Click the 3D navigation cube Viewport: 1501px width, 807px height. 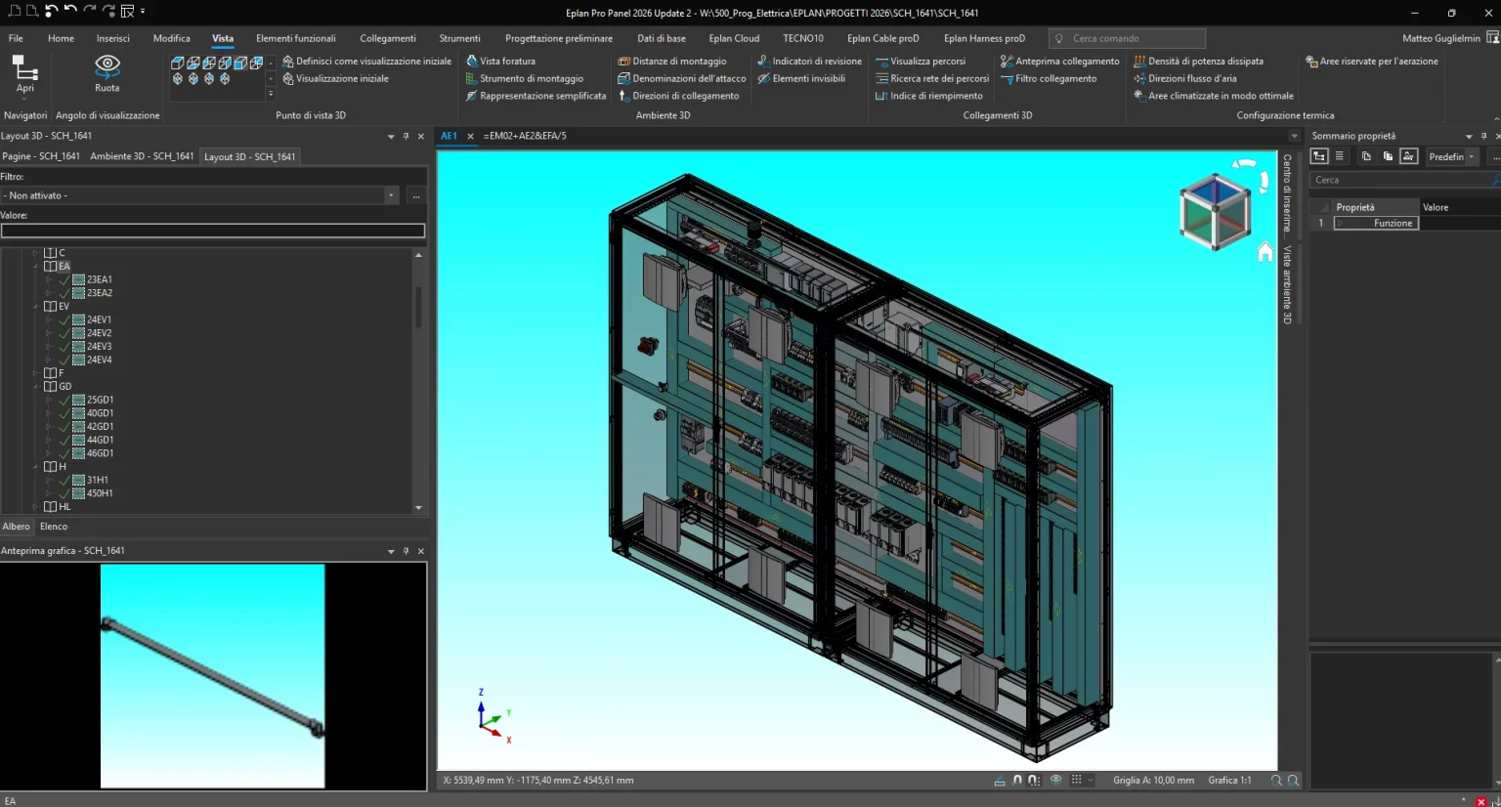tap(1215, 211)
